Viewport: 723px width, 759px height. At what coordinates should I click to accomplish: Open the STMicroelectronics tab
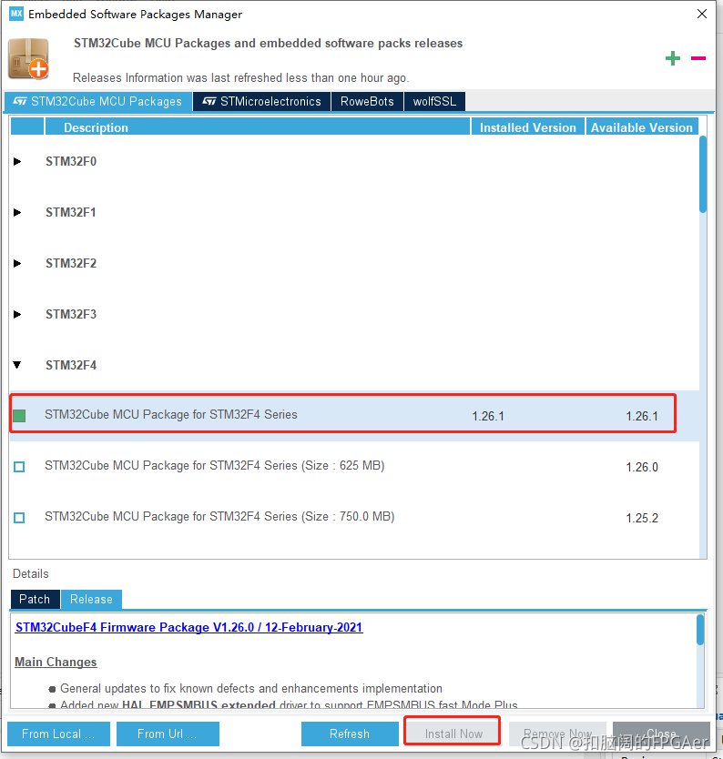click(x=261, y=102)
